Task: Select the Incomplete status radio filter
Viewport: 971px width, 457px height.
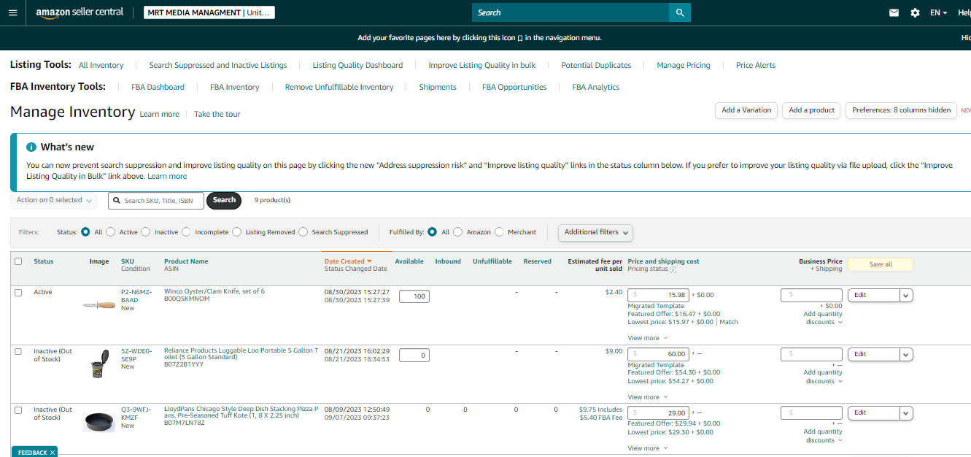Action: [186, 232]
